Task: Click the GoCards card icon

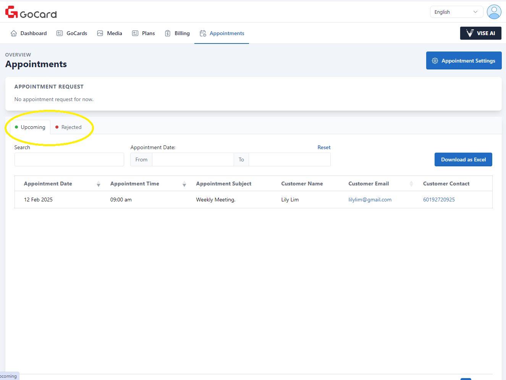Action: (60, 33)
